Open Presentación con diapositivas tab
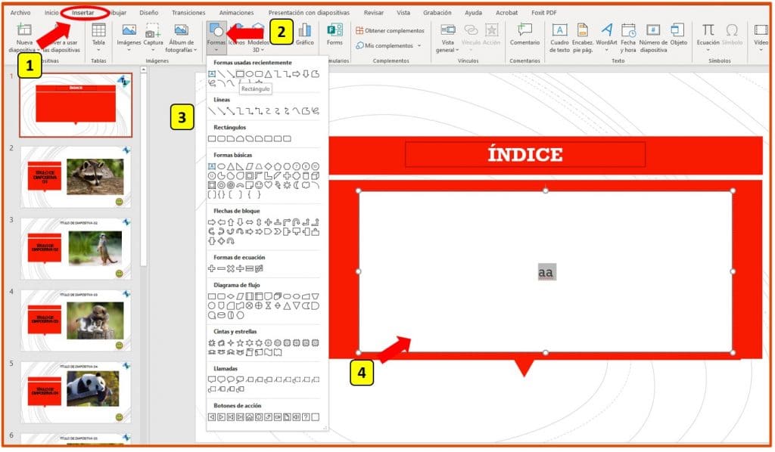Image resolution: width=775 pixels, height=452 pixels. point(309,12)
